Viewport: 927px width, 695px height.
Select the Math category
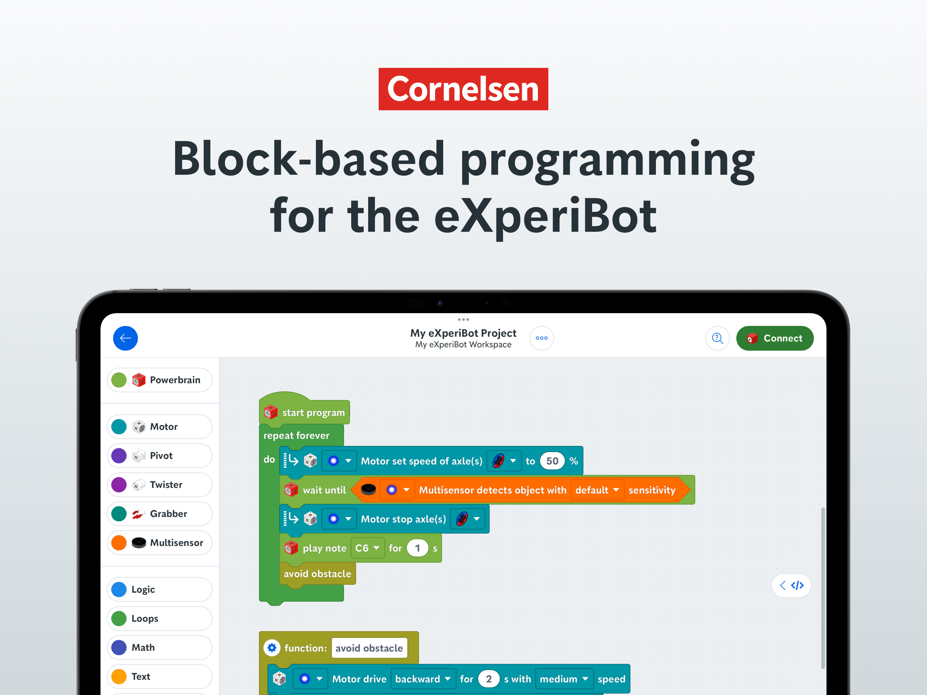(160, 647)
